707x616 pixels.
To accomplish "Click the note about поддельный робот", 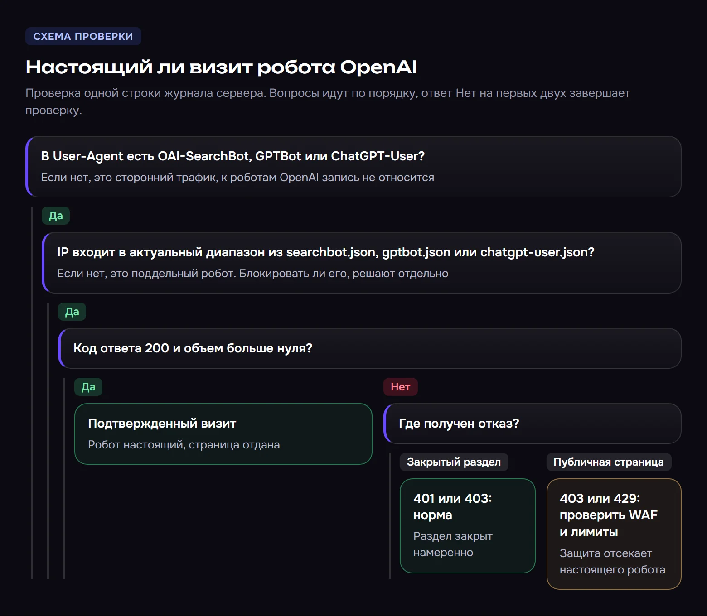I will click(x=253, y=274).
